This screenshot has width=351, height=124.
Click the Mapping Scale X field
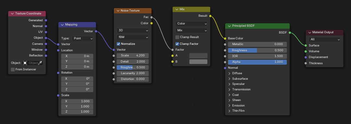77,101
